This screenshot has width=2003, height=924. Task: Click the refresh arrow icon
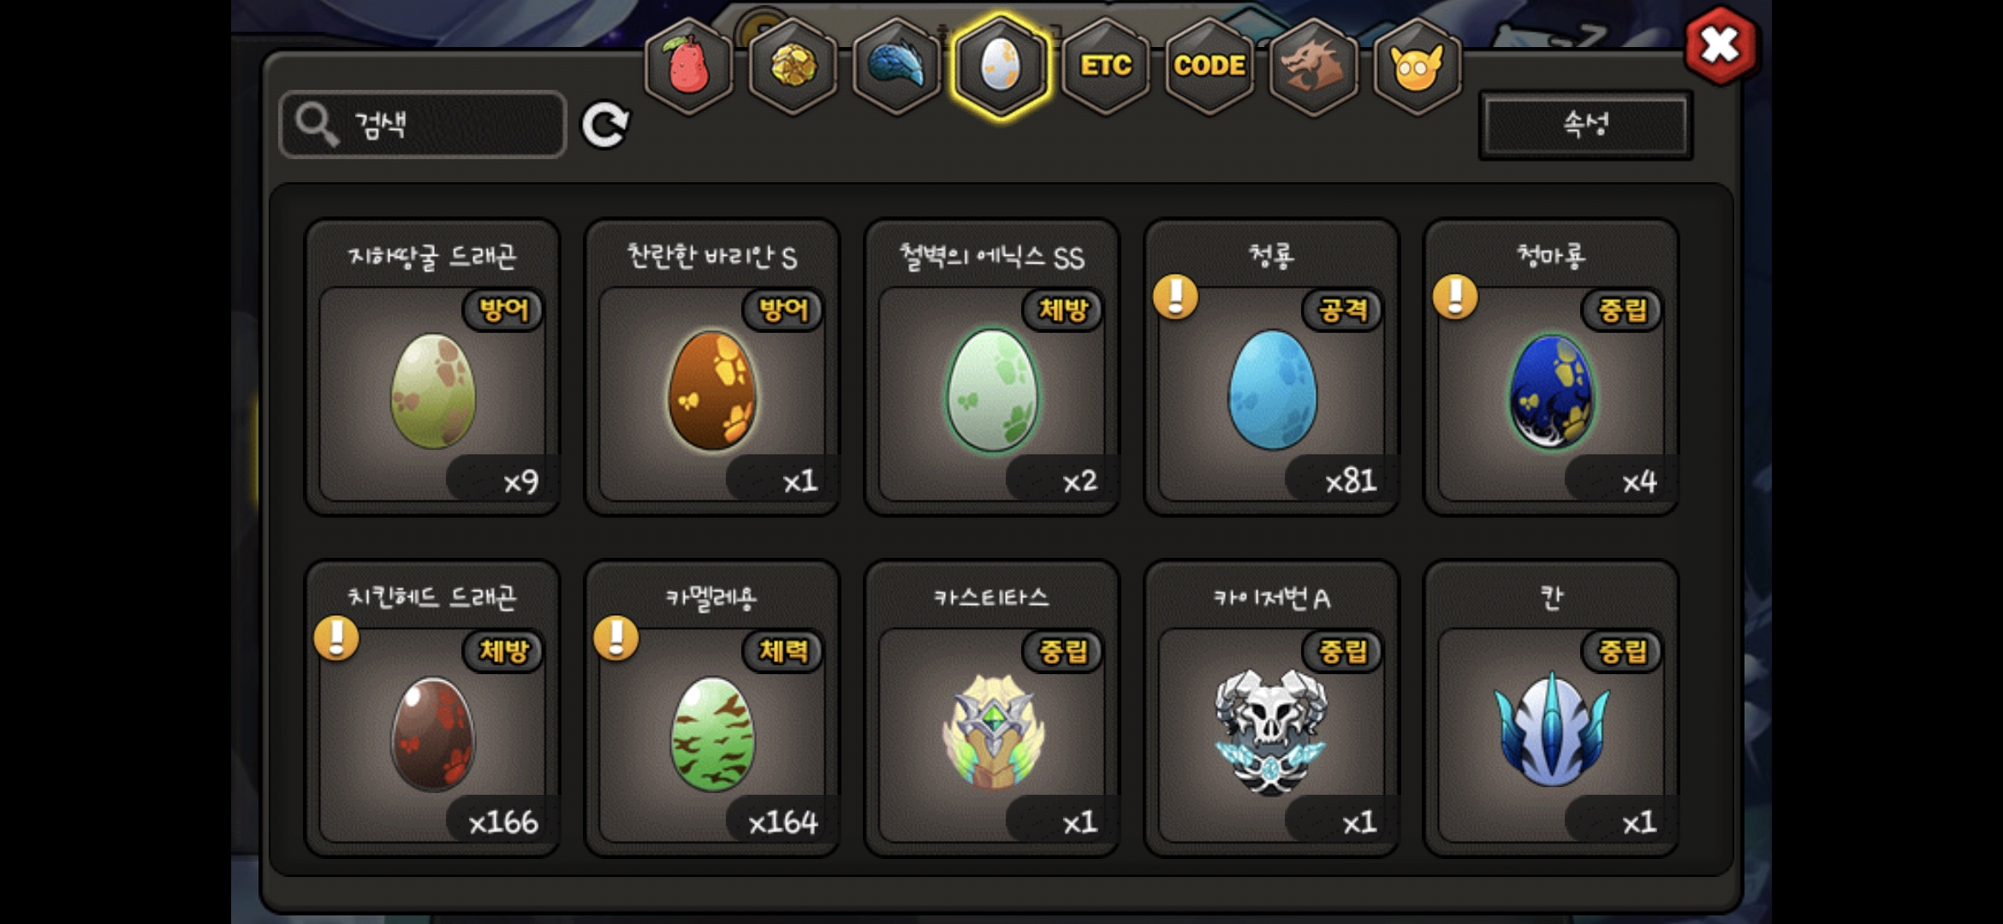pos(605,126)
